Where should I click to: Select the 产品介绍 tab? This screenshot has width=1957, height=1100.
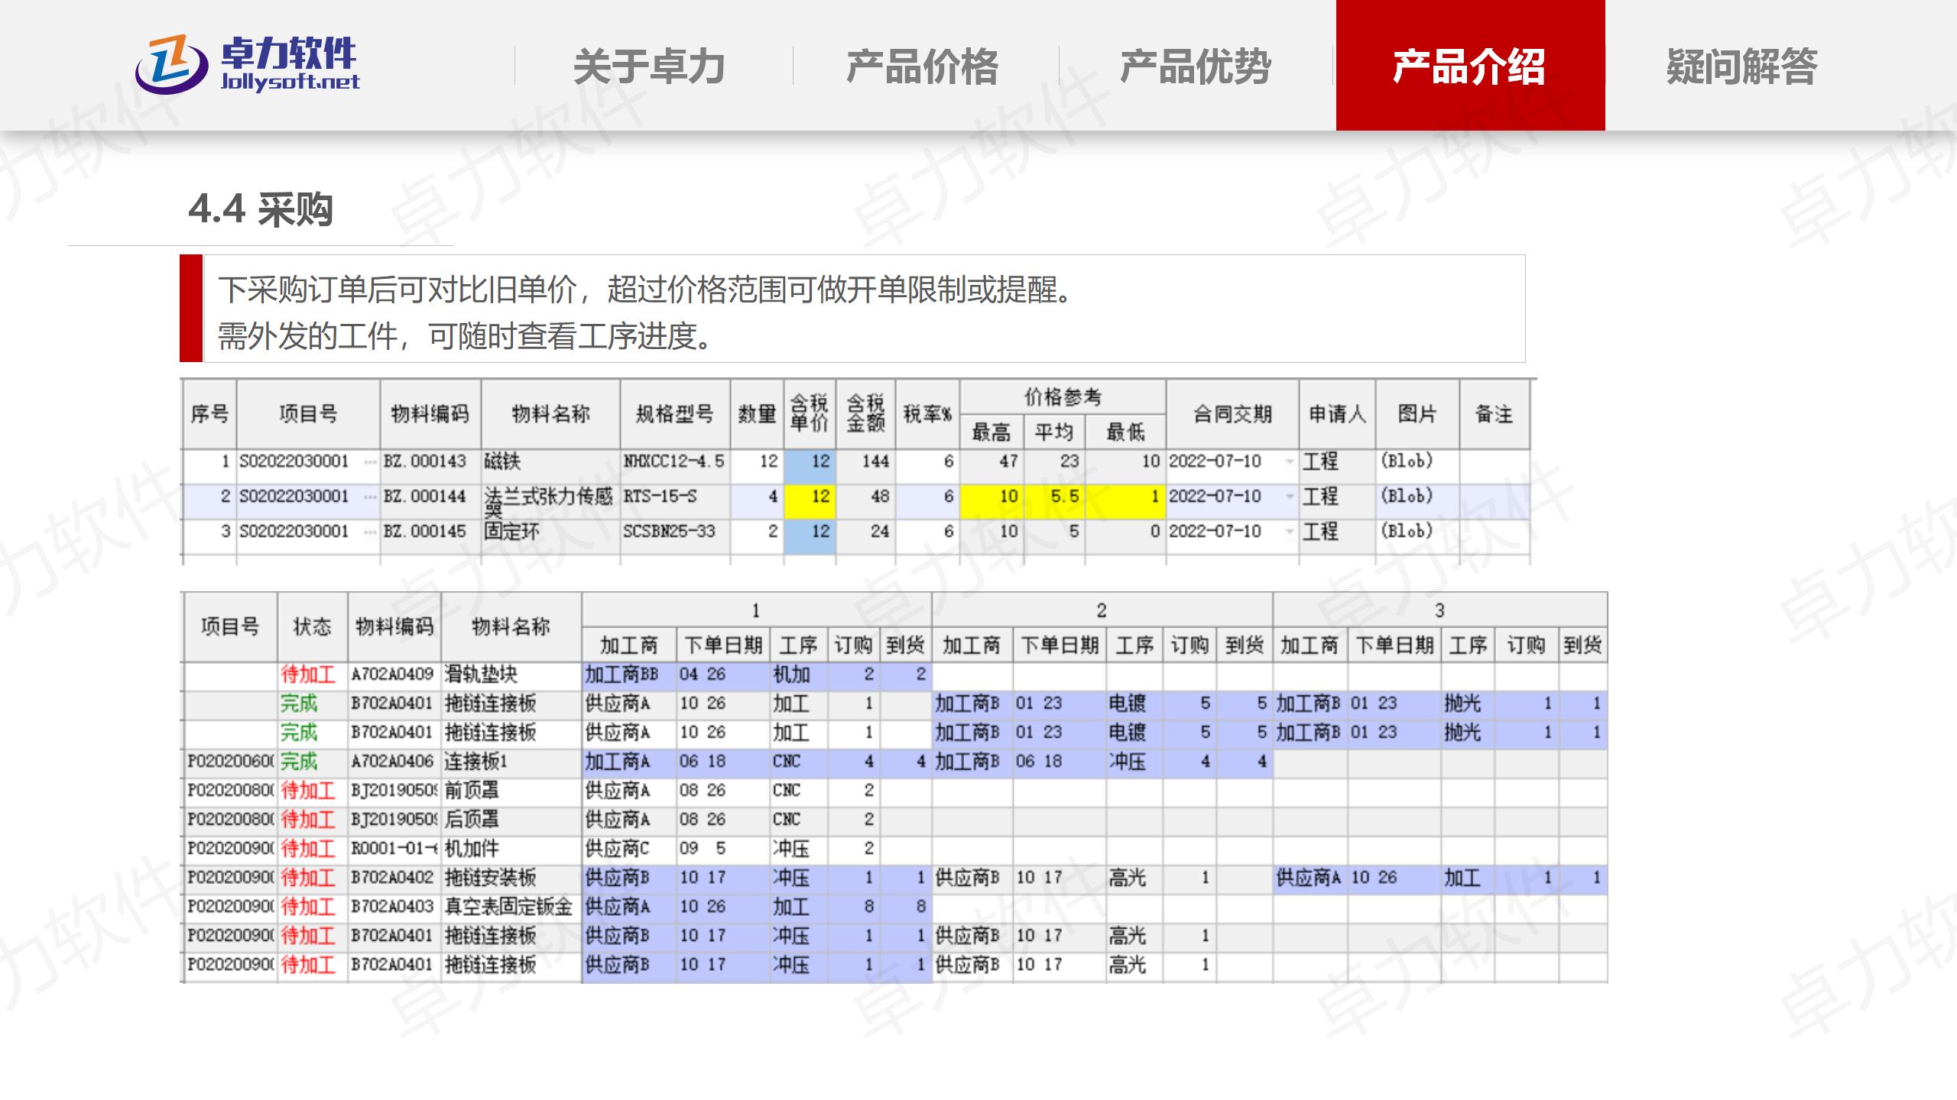point(1470,66)
